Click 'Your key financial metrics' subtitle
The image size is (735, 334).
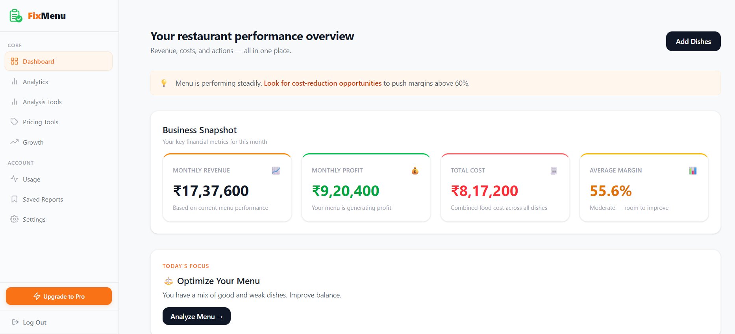(215, 142)
